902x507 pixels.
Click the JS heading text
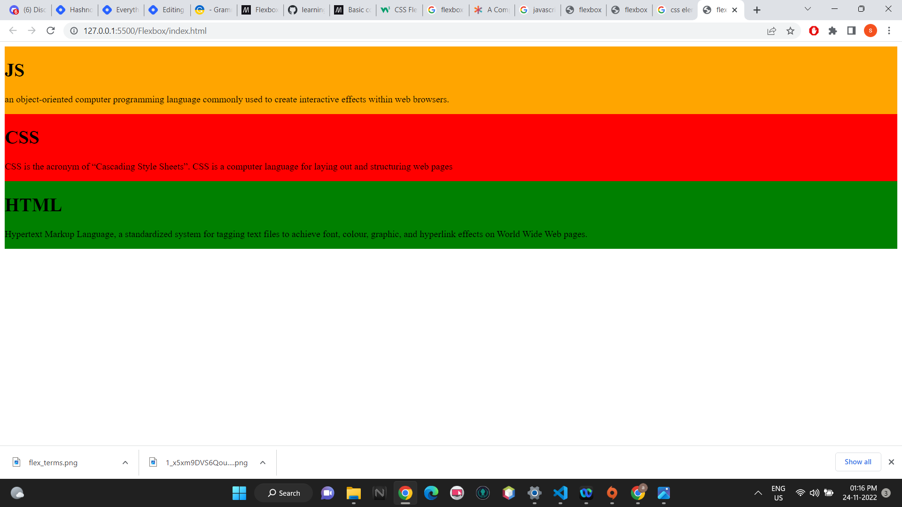pyautogui.click(x=15, y=70)
